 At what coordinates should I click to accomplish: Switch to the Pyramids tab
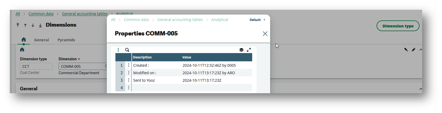pos(66,40)
